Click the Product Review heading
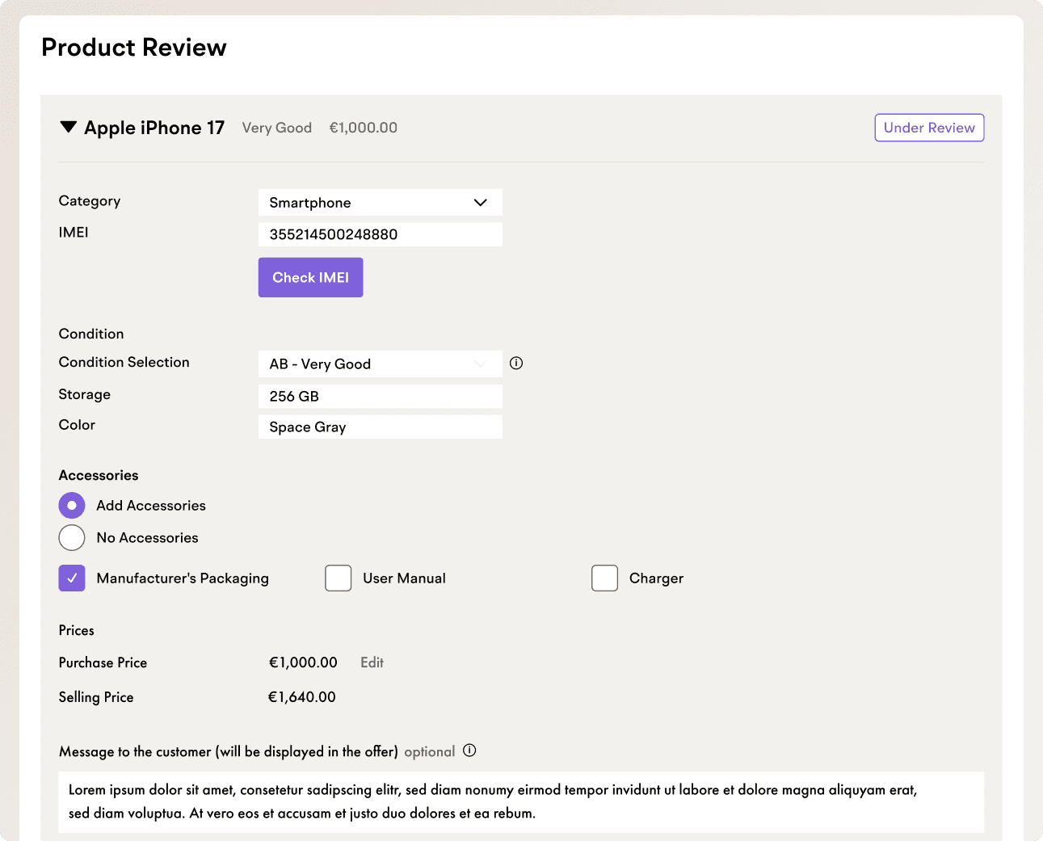The image size is (1043, 841). tap(134, 48)
